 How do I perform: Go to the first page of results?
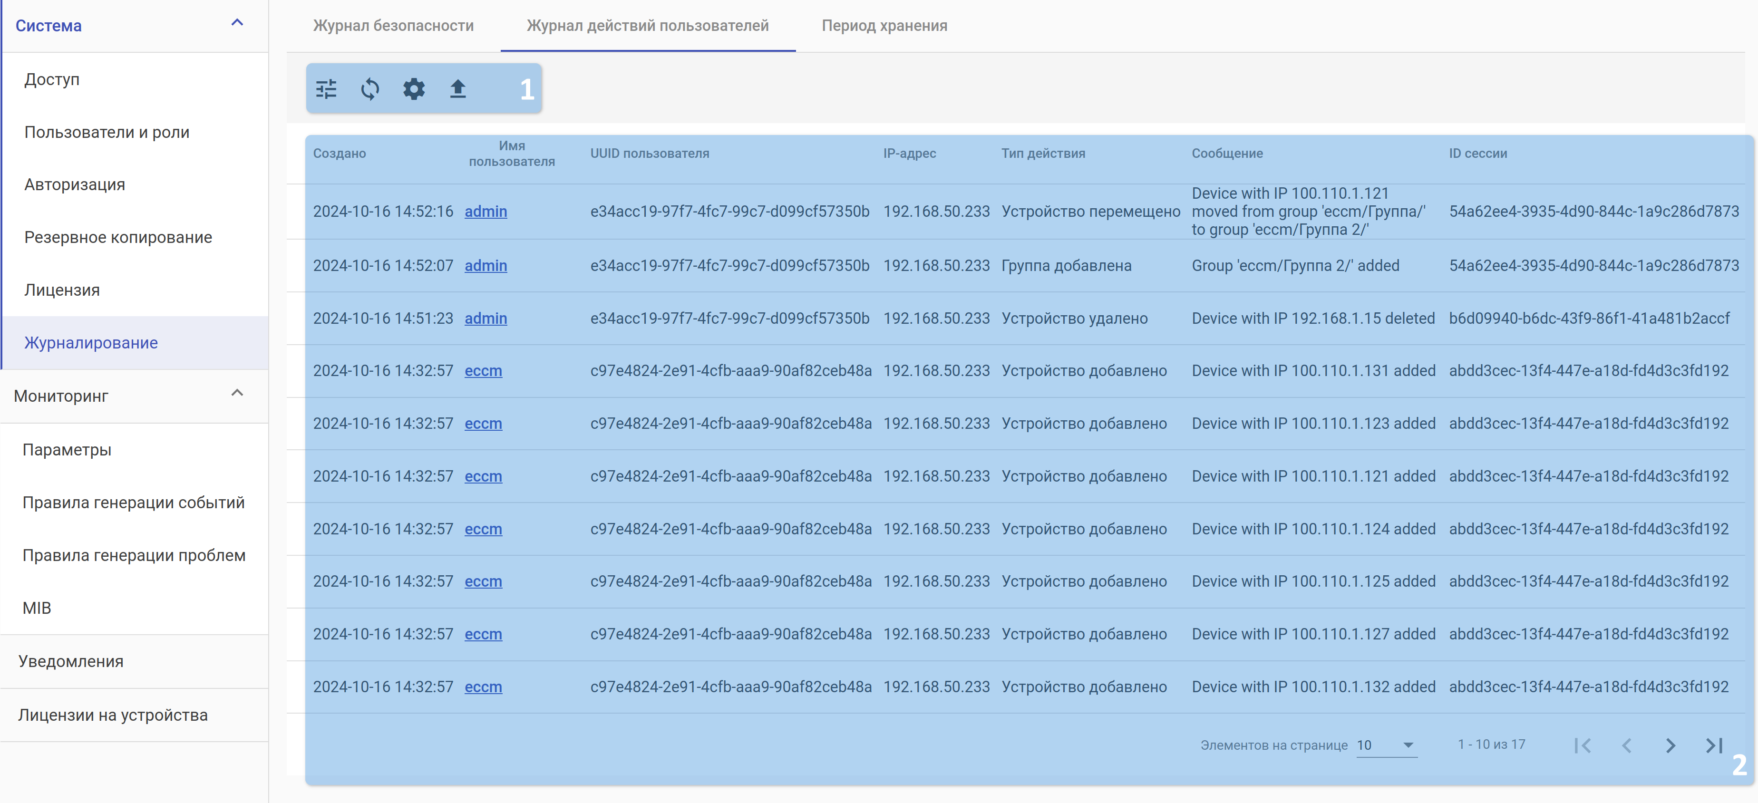pos(1583,745)
